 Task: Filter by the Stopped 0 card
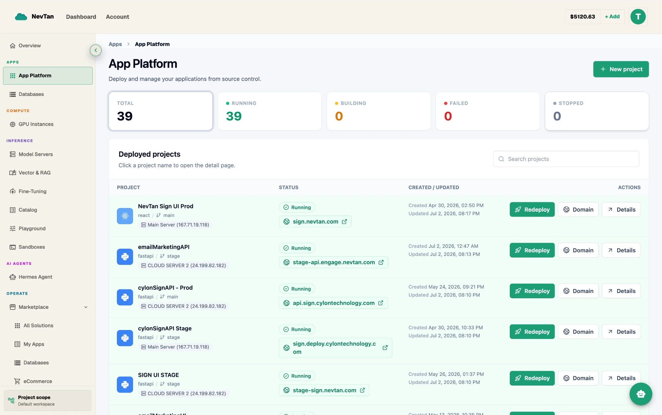pyautogui.click(x=597, y=111)
